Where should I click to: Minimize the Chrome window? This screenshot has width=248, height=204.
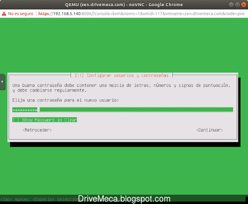click(231, 5)
